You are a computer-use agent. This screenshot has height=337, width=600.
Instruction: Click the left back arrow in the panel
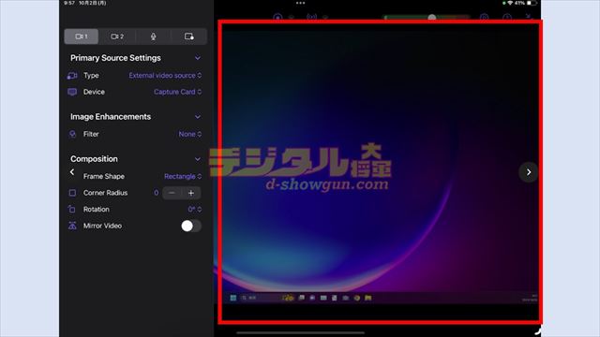(72, 172)
